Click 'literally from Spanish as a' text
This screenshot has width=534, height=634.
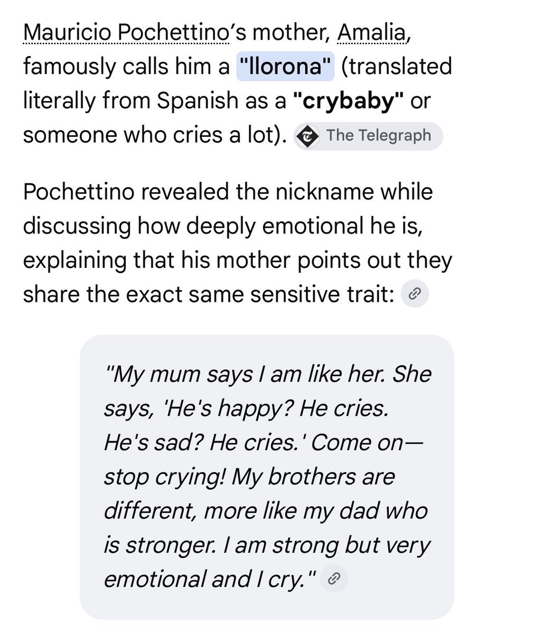click(154, 101)
